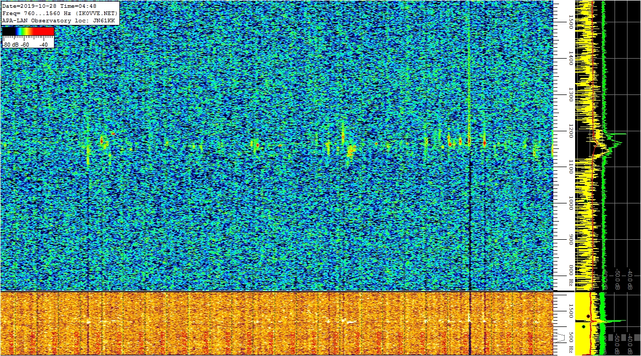
Task: Click the 900 frequency axis label
Action: [x=570, y=240]
